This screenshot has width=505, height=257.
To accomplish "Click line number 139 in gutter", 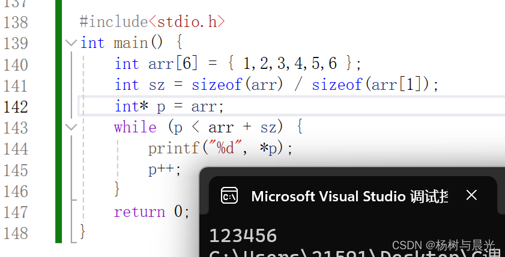I will pos(16,43).
